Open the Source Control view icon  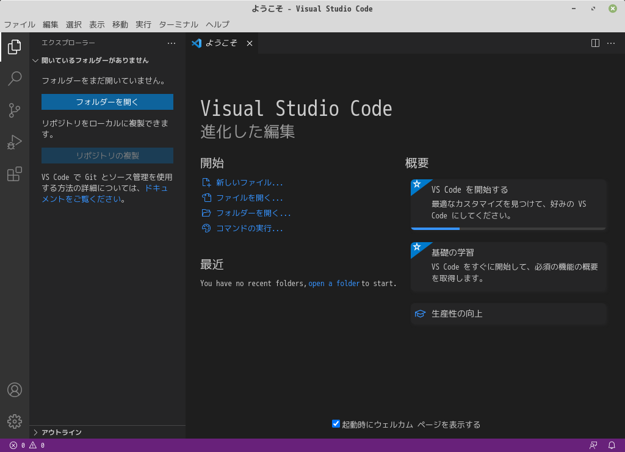(15, 110)
